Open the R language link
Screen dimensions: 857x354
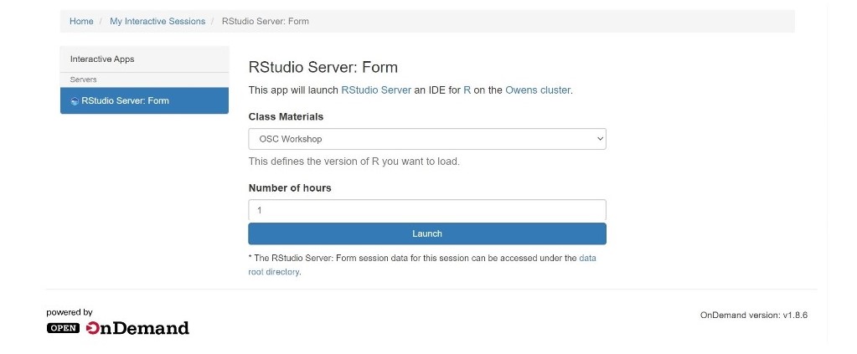point(467,90)
